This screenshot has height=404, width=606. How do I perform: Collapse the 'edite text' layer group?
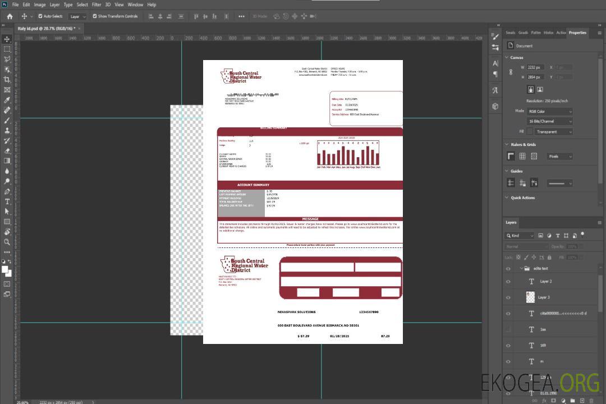pos(521,268)
